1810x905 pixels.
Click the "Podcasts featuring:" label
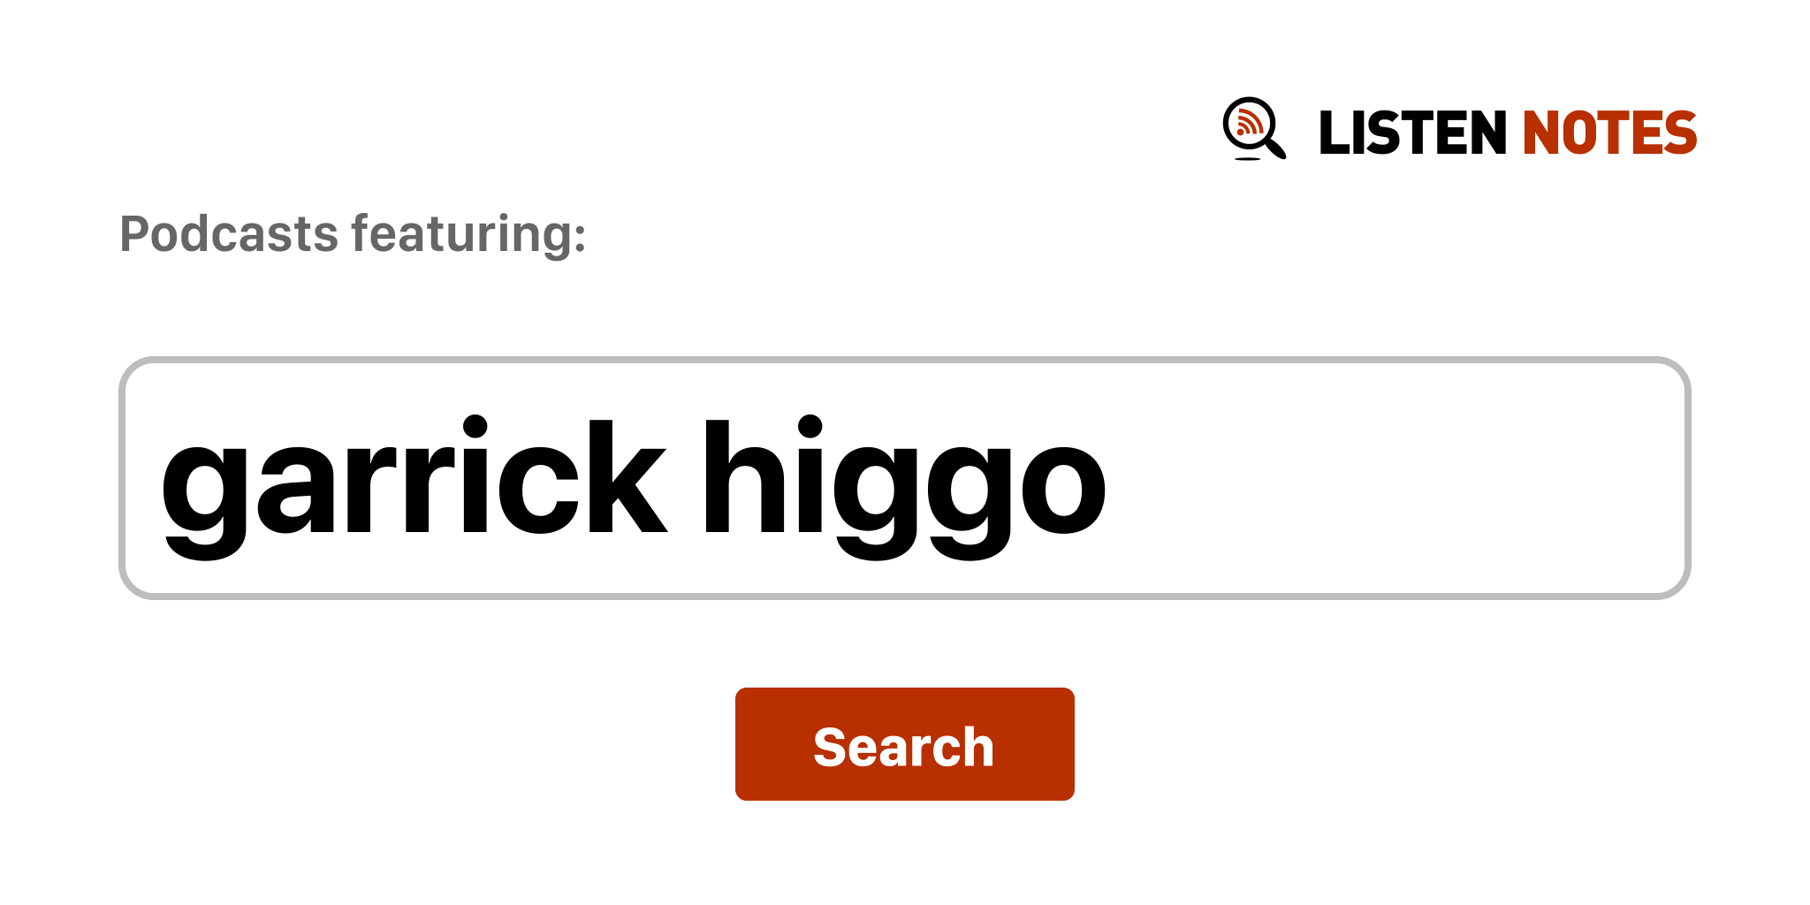tap(353, 234)
